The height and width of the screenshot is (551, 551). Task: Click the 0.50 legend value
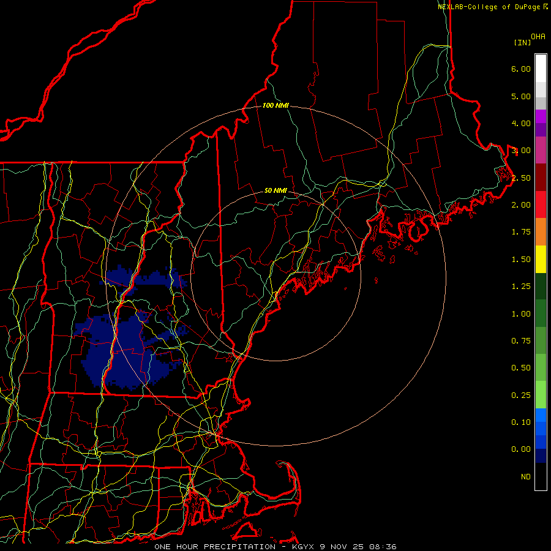(x=521, y=368)
